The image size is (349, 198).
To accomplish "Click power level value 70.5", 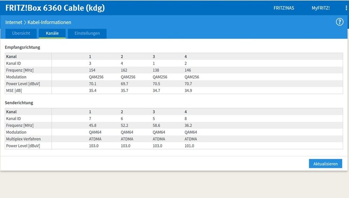I will point(156,84).
